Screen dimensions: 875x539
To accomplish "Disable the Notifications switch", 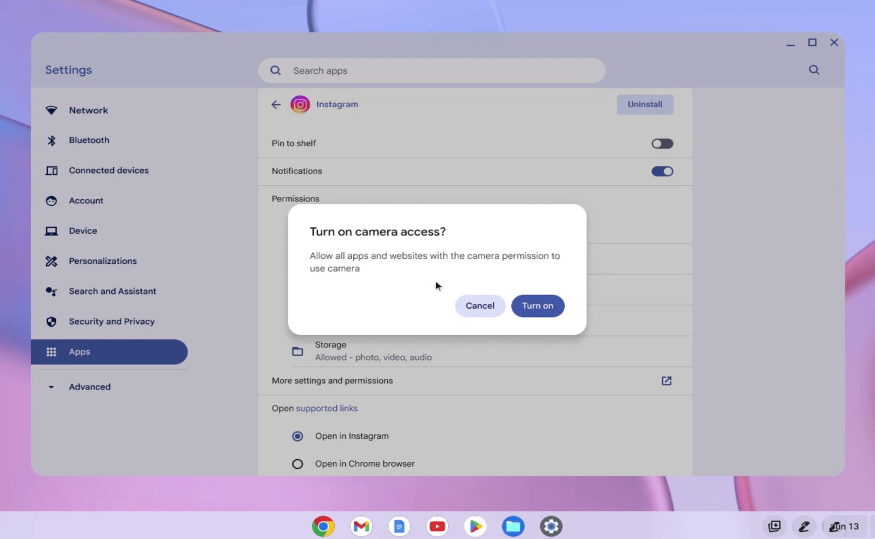I will (662, 171).
